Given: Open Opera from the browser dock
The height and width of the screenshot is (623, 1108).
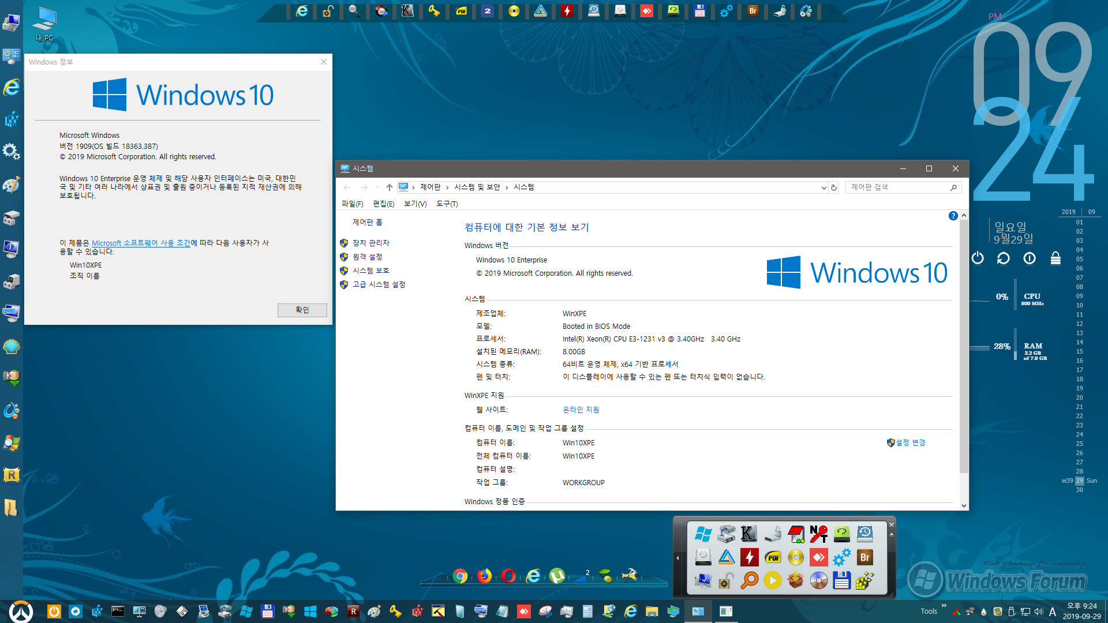Looking at the screenshot, I should pos(508,576).
